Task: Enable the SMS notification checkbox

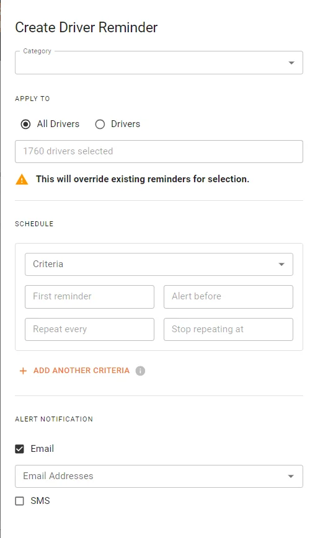Action: (20, 501)
